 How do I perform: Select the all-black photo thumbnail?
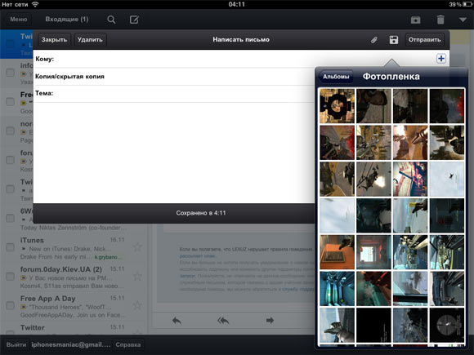(x=373, y=325)
